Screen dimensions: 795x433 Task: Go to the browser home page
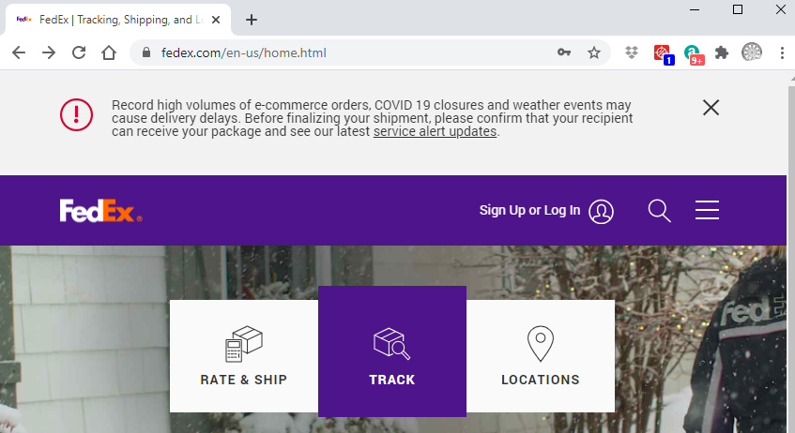click(x=109, y=53)
